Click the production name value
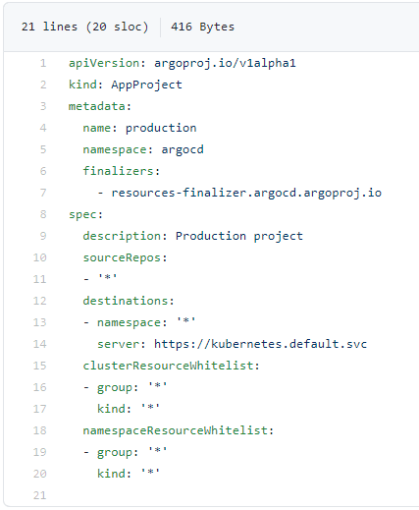This screenshot has width=419, height=510. tap(161, 128)
